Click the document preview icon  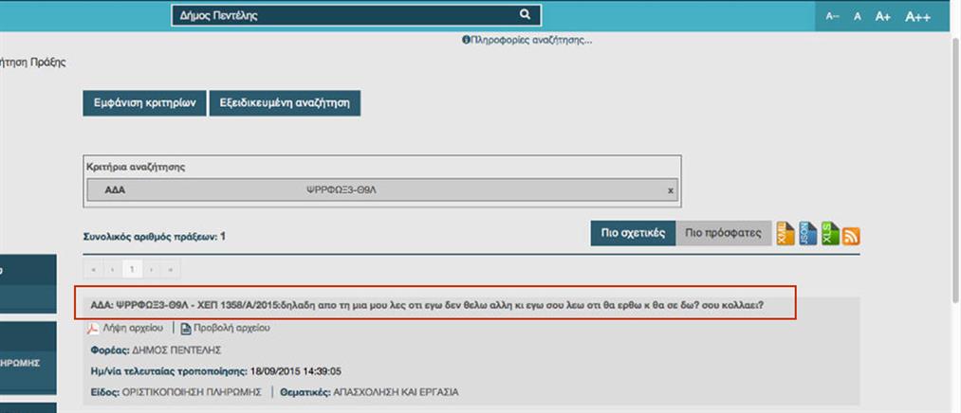[186, 329]
